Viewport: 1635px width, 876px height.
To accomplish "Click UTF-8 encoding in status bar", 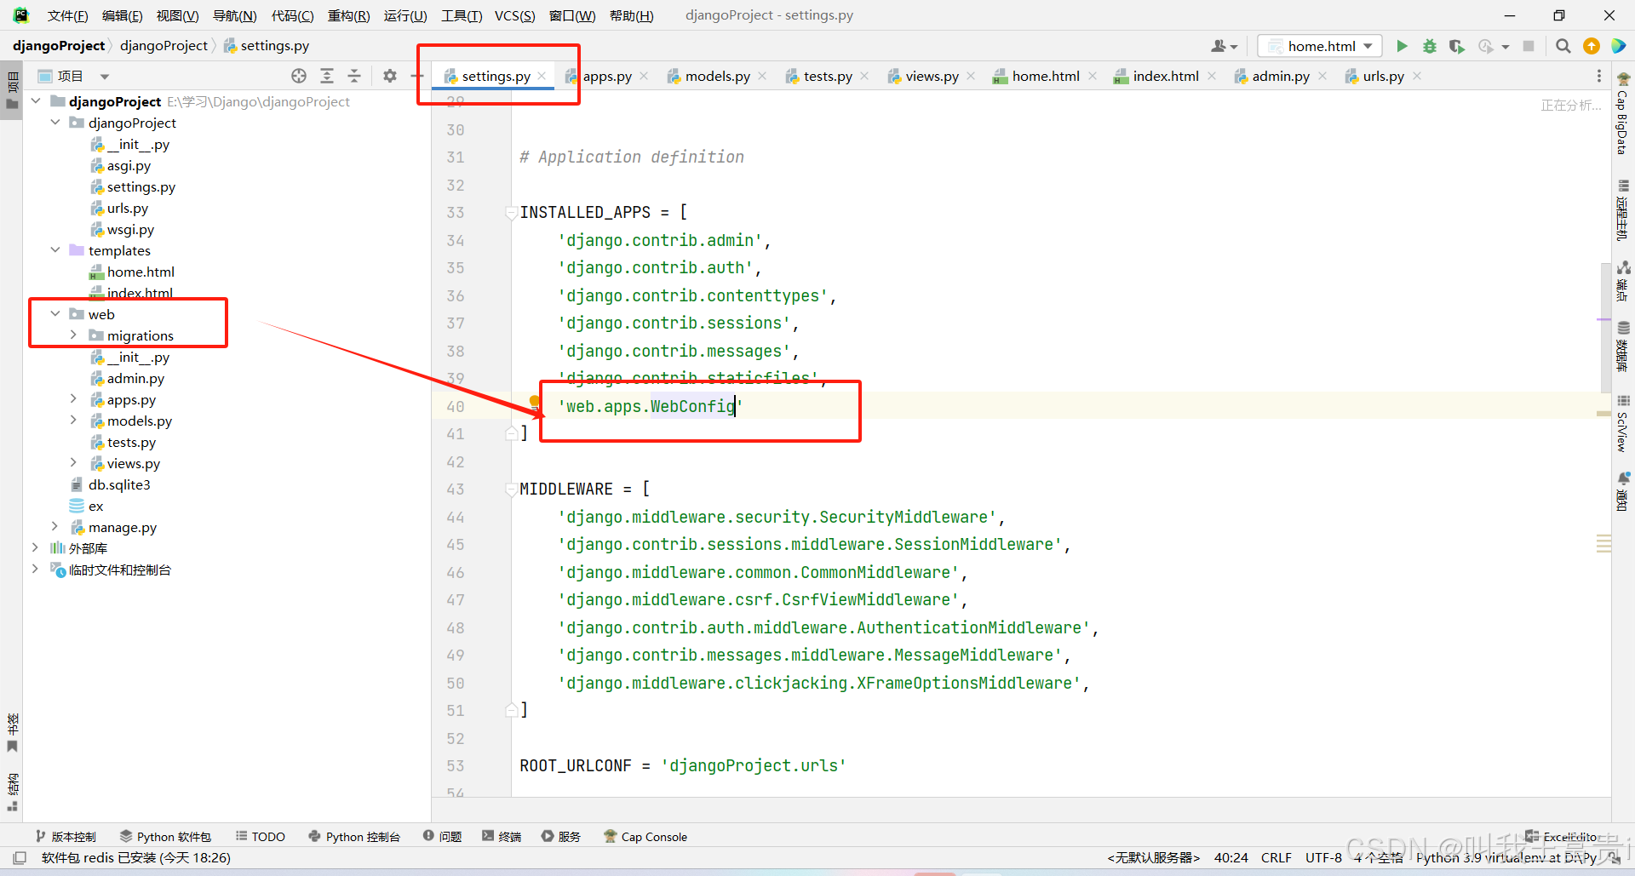I will point(1323,857).
